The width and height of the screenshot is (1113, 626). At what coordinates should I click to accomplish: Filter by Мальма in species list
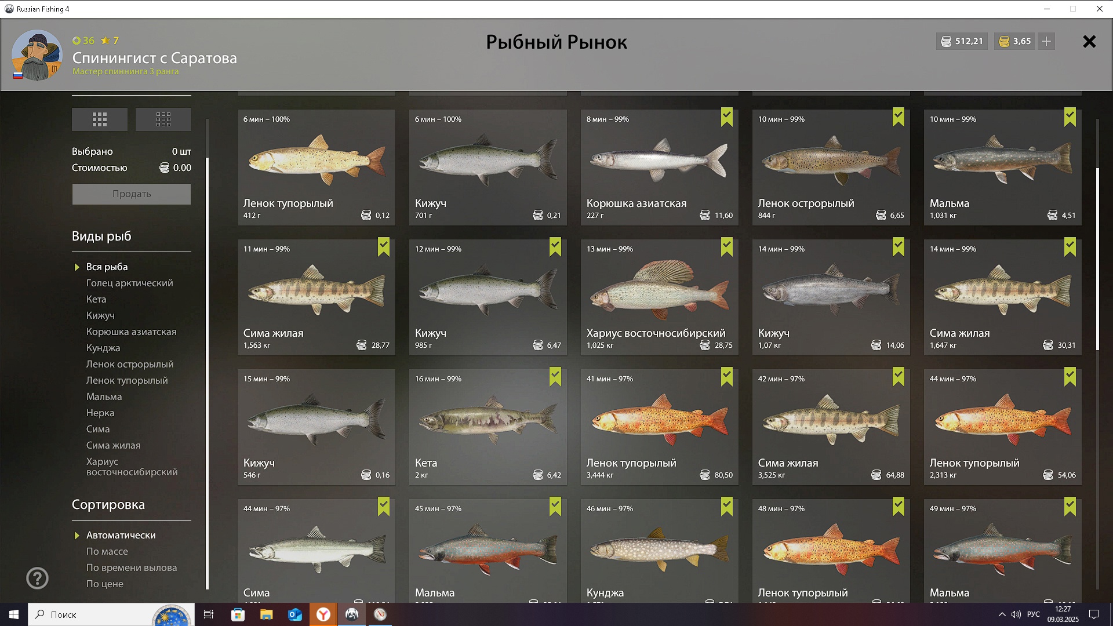[x=104, y=396]
